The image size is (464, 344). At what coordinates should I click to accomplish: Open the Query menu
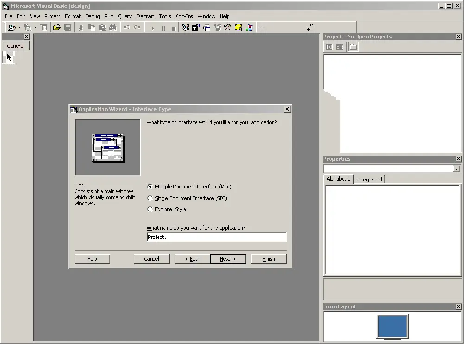[x=125, y=16]
